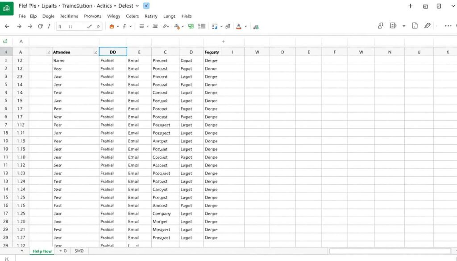This screenshot has width=457, height=261.
Task: Click the plus icon at top right
Action: click(x=411, y=6)
